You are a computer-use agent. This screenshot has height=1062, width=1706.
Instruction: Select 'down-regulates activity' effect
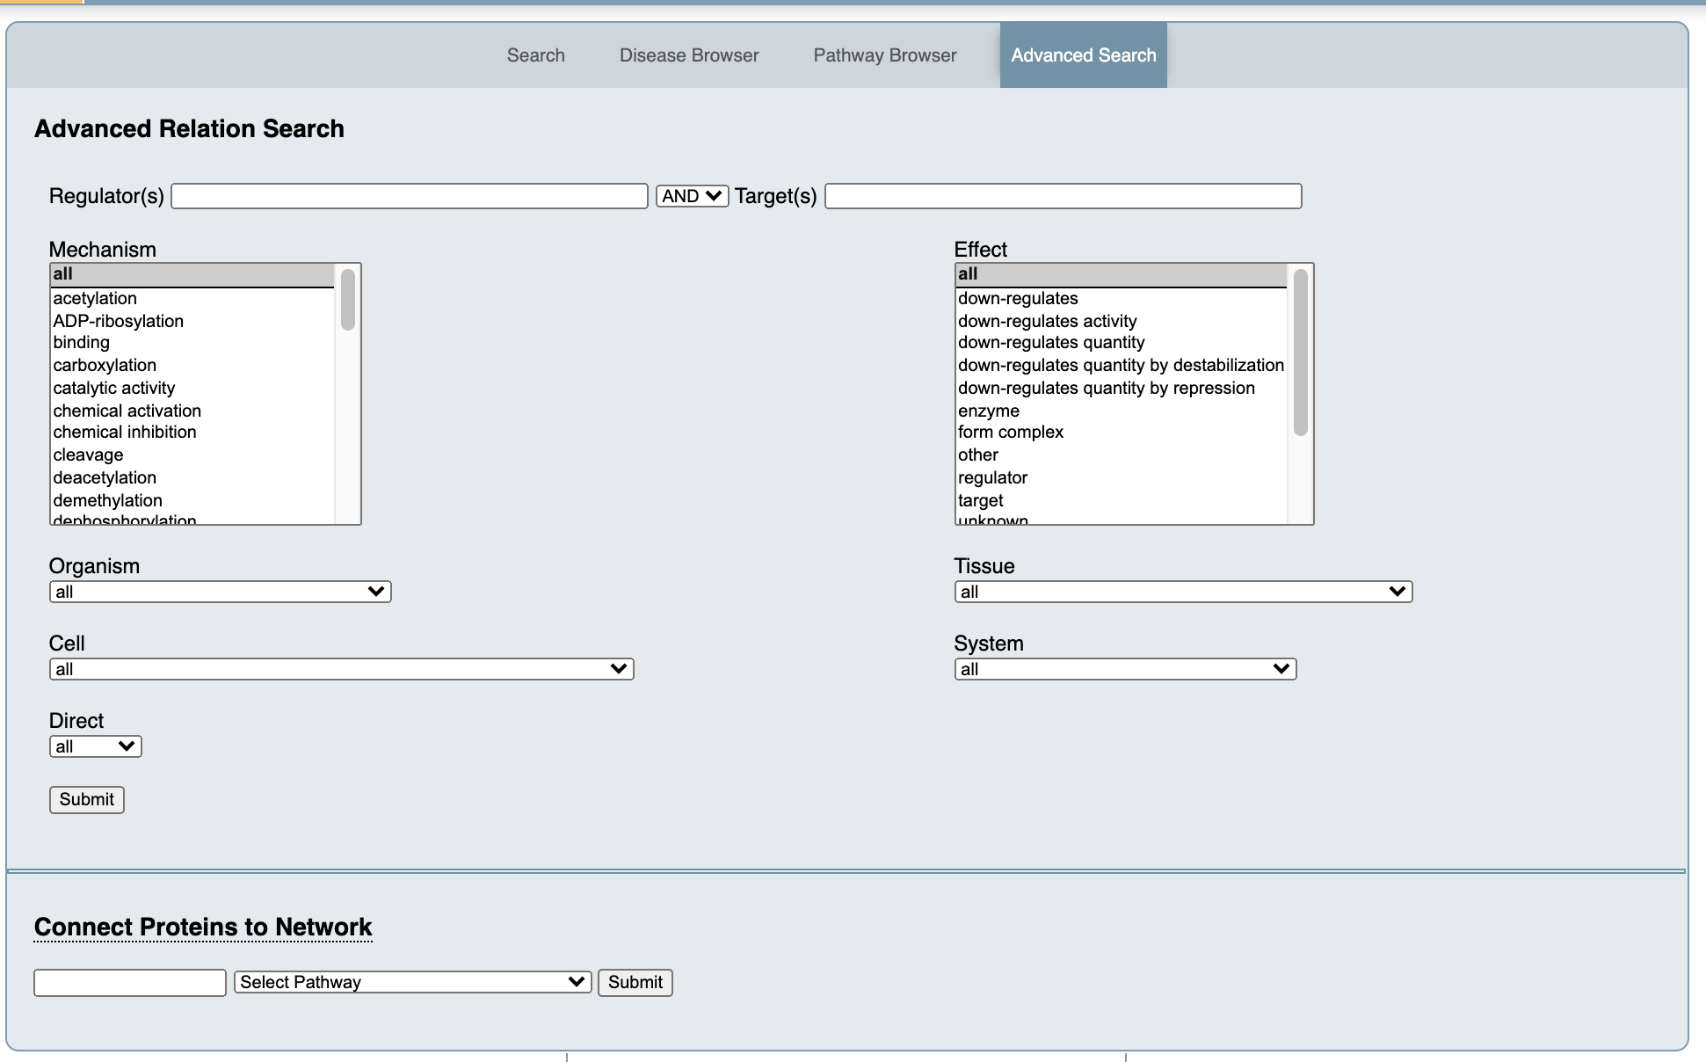[x=1121, y=321]
